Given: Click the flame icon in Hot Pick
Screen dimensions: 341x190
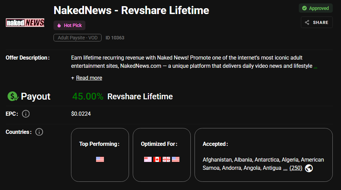Looking at the screenshot, I should [59, 25].
